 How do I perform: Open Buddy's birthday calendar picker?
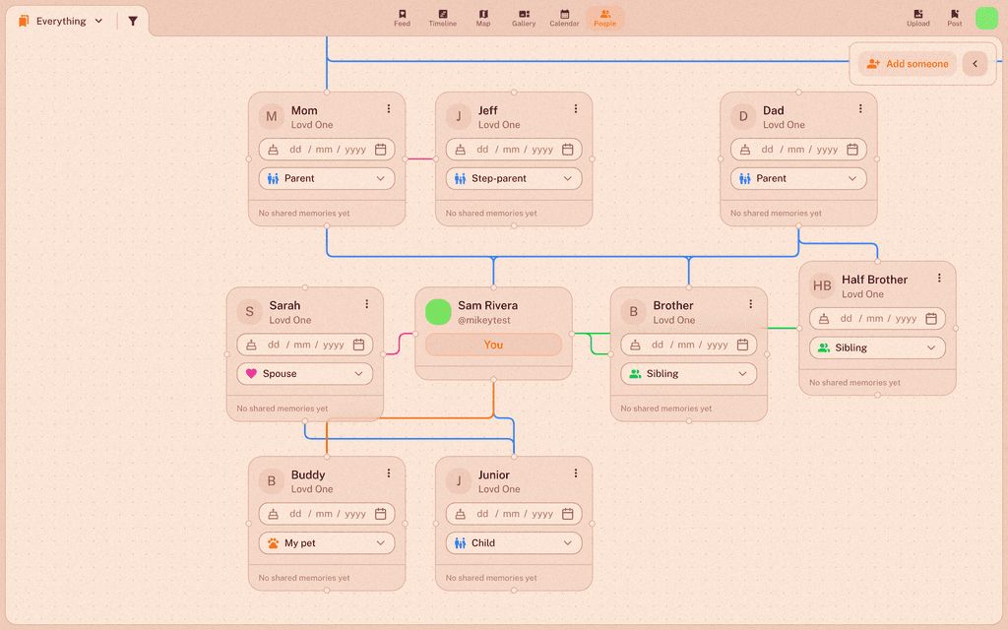pos(381,514)
